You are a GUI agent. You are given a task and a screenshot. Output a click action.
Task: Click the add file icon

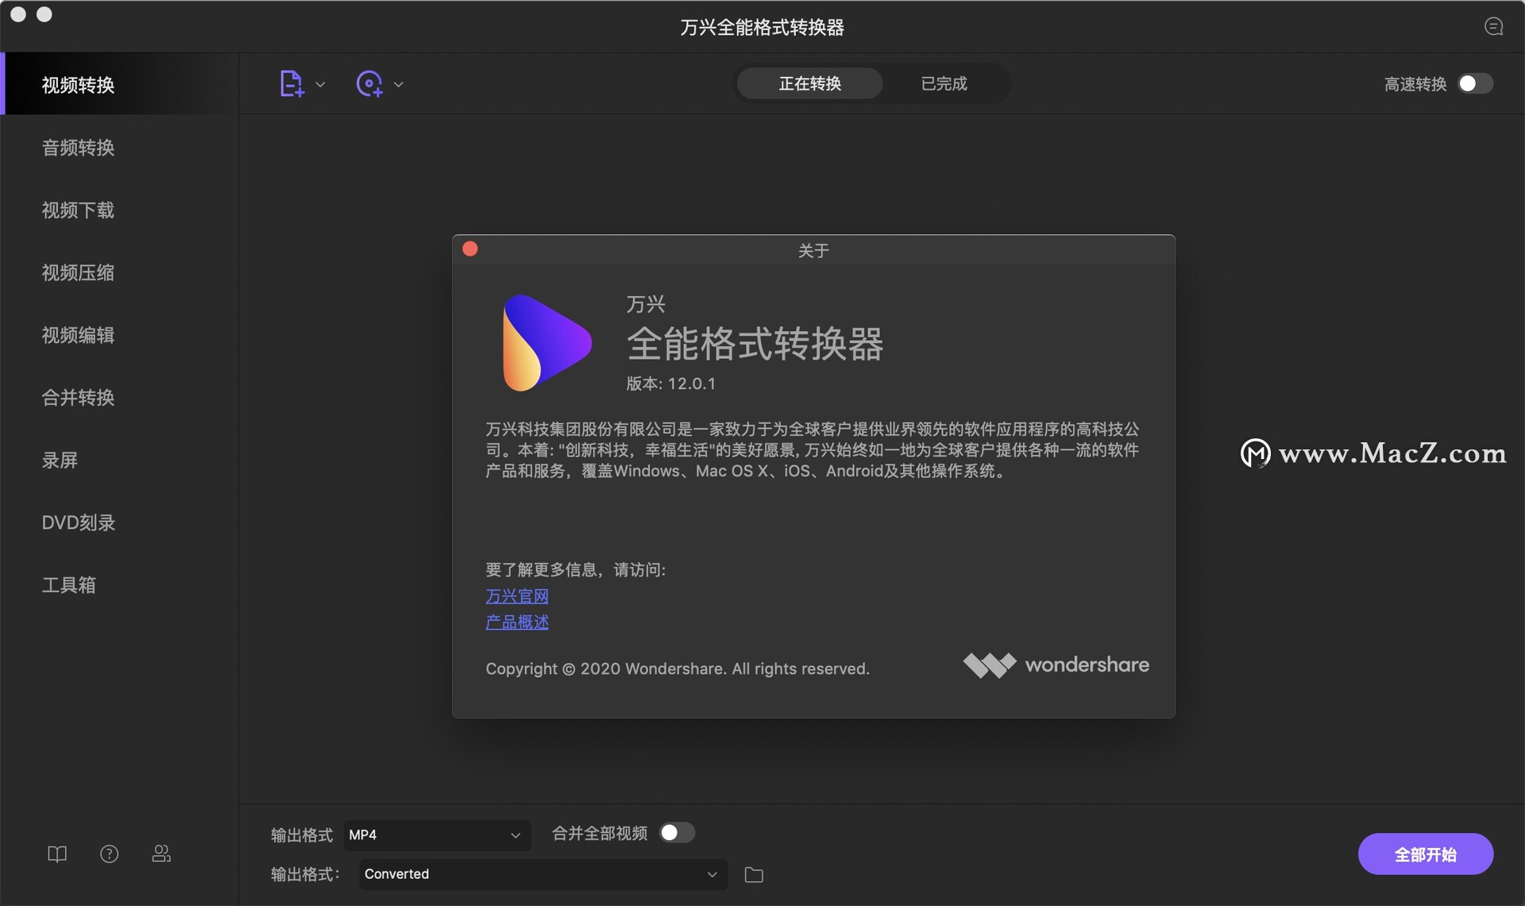pyautogui.click(x=291, y=83)
